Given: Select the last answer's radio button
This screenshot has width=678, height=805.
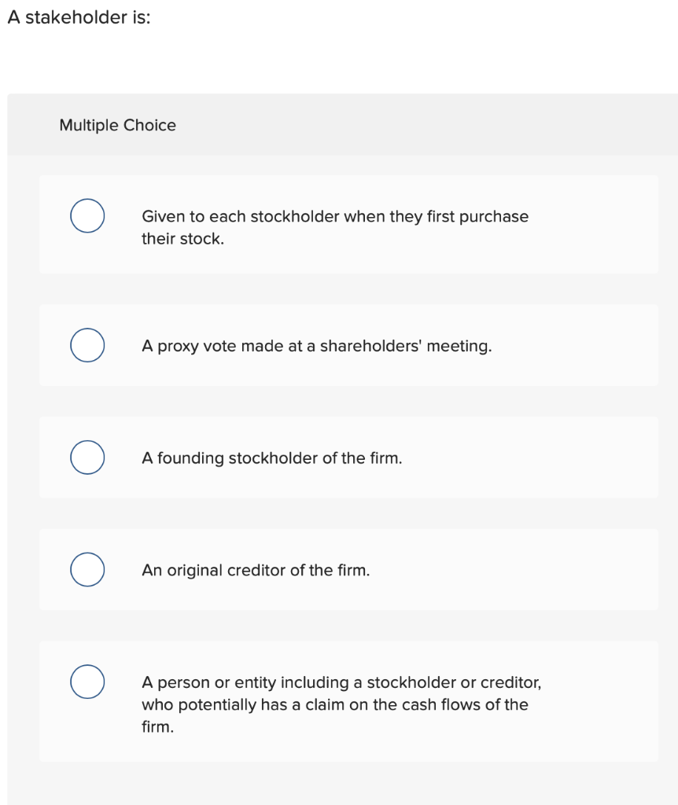Looking at the screenshot, I should (87, 681).
